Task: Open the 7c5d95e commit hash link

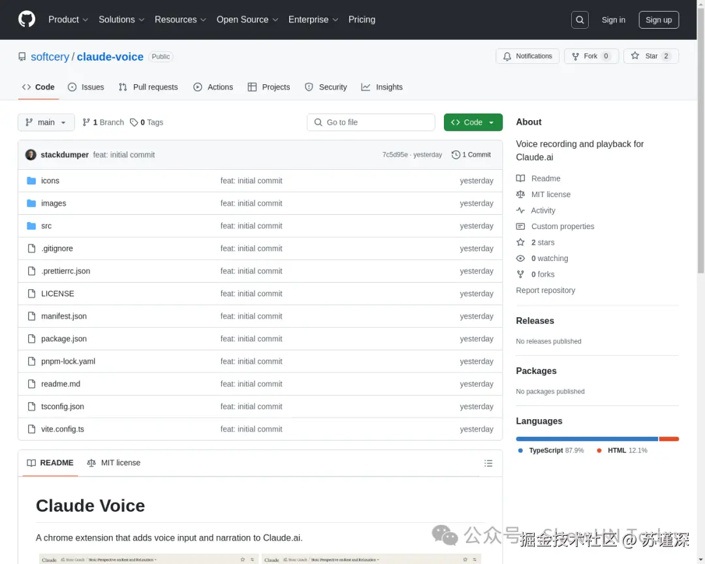Action: pyautogui.click(x=395, y=155)
